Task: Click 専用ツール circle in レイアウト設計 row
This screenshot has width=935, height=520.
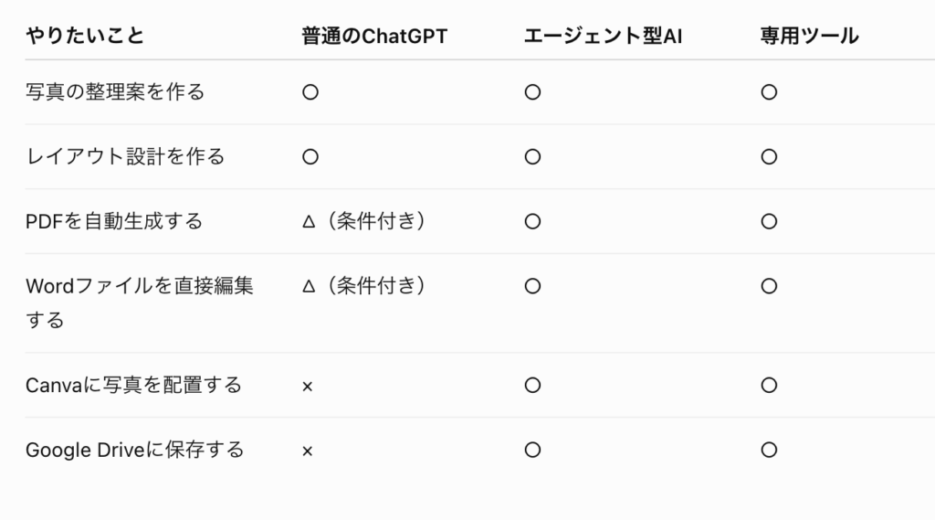Action: tap(769, 156)
